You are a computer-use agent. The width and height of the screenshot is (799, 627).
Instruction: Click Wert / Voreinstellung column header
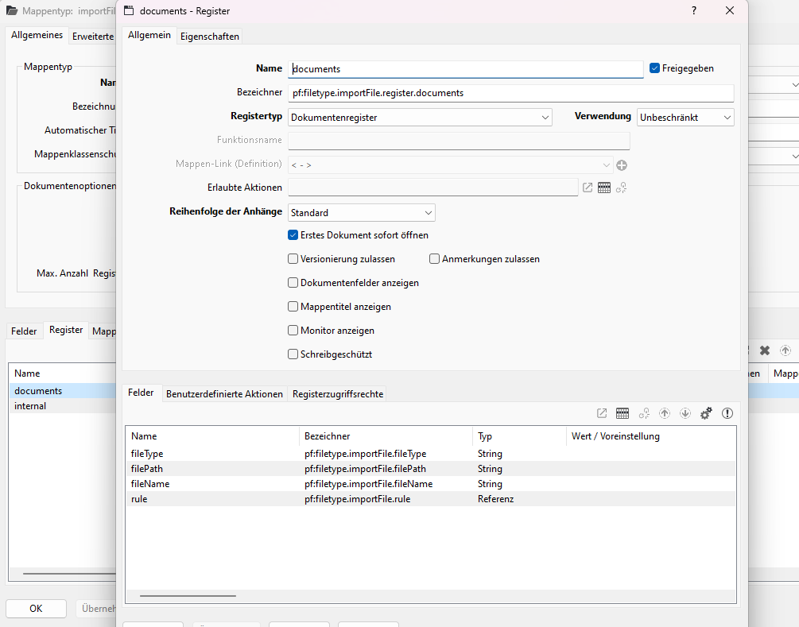650,436
